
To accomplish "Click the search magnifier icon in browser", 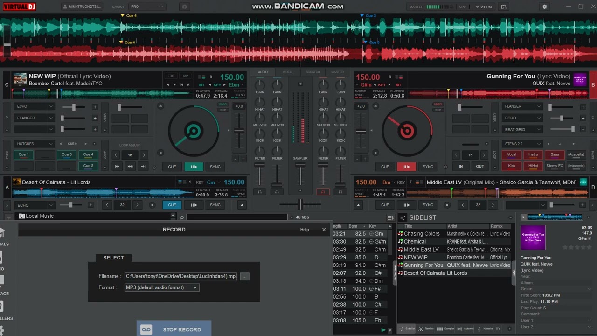I will [181, 217].
